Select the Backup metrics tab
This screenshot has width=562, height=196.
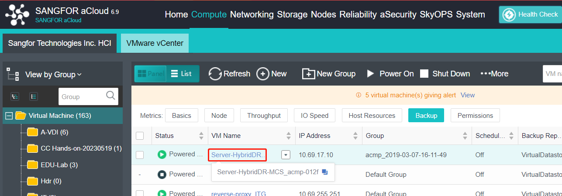coord(426,115)
